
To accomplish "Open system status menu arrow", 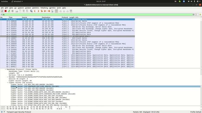I will (200, 1).
